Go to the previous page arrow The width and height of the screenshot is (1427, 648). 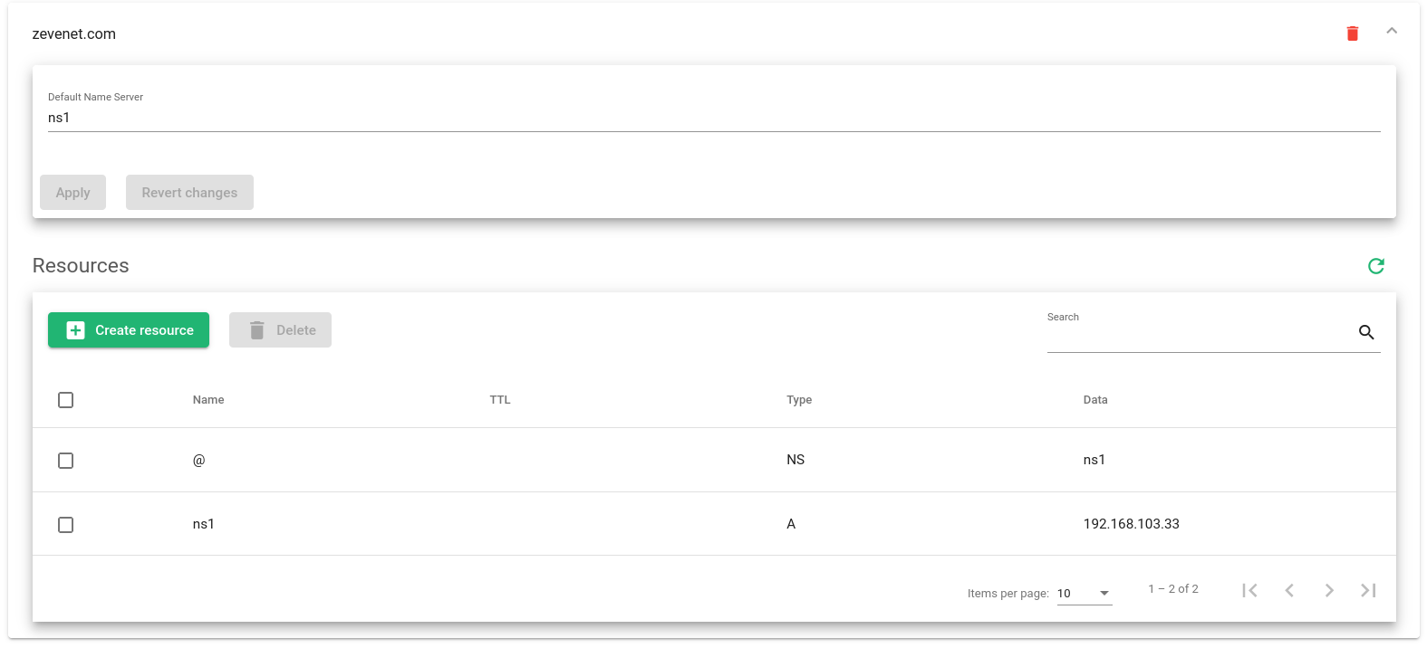pyautogui.click(x=1289, y=590)
